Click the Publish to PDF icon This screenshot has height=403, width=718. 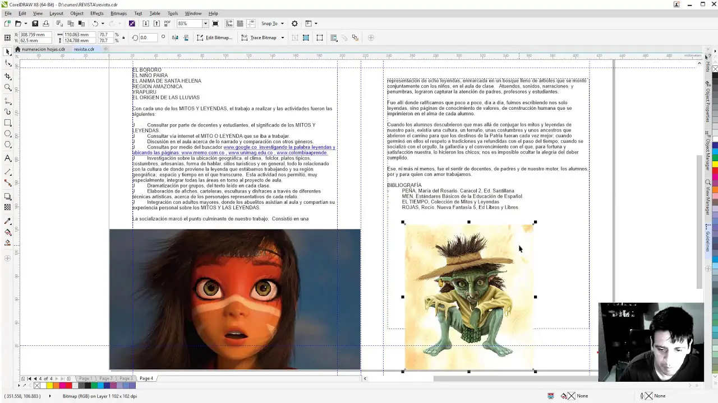(167, 24)
